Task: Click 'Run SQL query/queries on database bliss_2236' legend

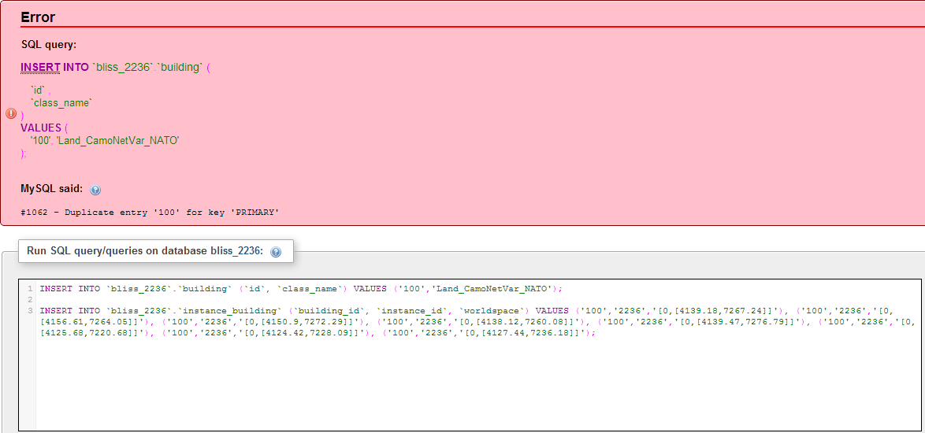Action: pos(144,250)
